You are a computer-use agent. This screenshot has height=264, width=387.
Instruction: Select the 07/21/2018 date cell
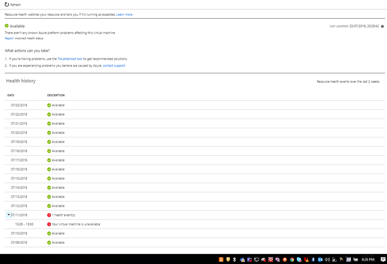(x=19, y=123)
